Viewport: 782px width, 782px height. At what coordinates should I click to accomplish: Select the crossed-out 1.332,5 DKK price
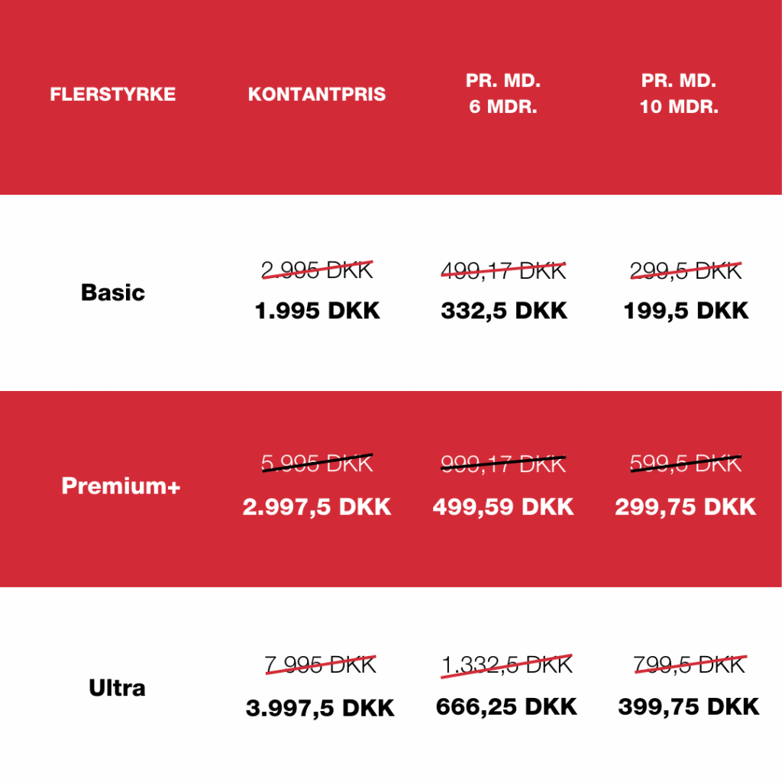pos(506,665)
